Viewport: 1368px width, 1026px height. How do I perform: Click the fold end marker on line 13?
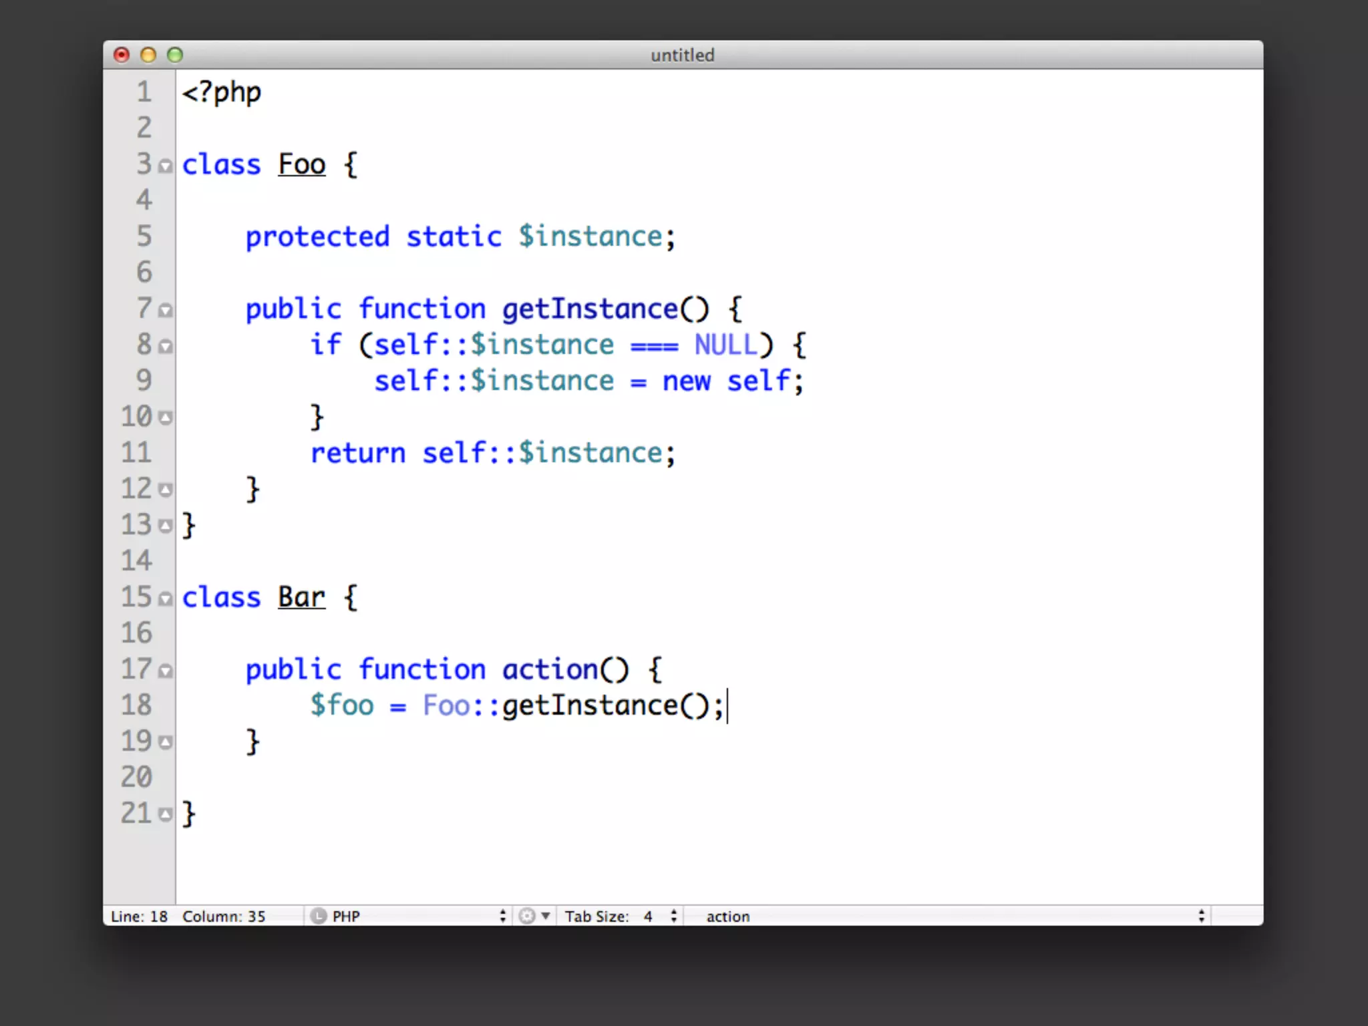coord(166,526)
